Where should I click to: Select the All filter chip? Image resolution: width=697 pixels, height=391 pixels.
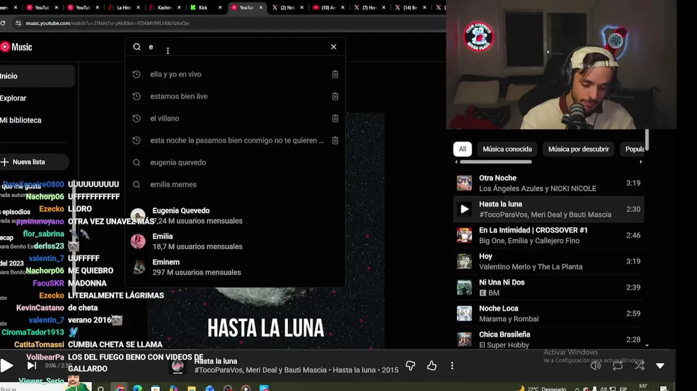coord(462,149)
